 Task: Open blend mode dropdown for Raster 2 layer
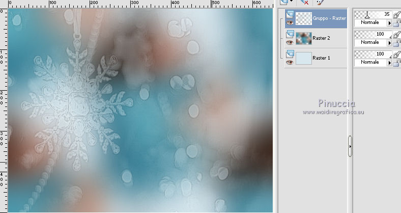[389, 43]
